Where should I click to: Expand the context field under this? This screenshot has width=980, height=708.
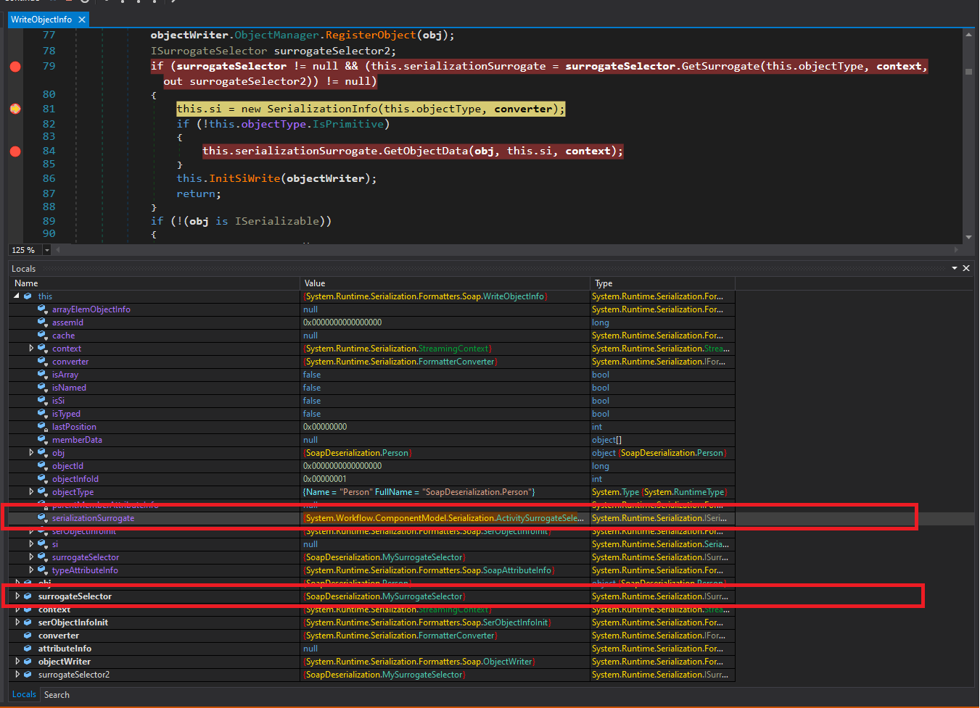click(x=31, y=349)
